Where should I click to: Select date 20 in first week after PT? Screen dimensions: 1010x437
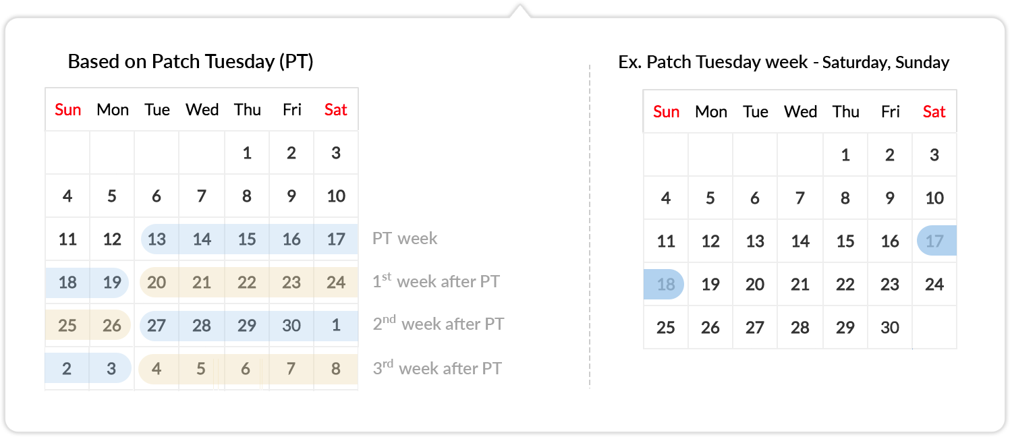[157, 282]
